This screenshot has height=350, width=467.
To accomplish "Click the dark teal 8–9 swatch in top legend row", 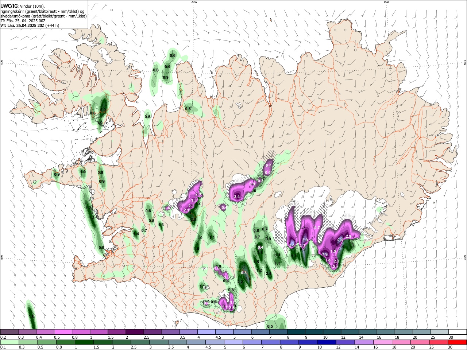I will [x=296, y=332].
